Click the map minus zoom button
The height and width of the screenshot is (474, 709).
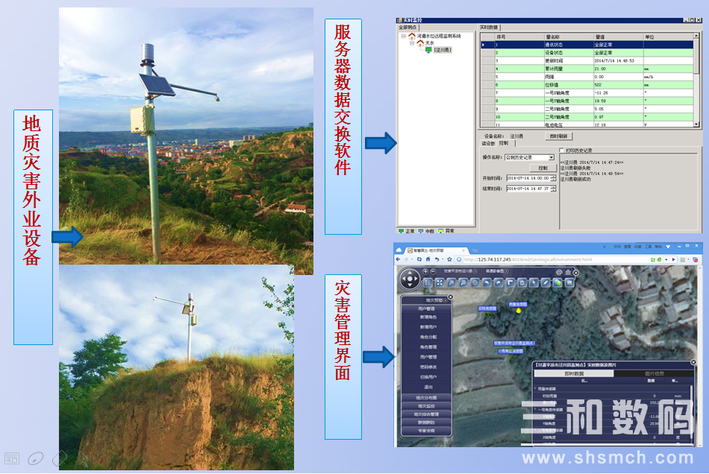click(x=433, y=271)
